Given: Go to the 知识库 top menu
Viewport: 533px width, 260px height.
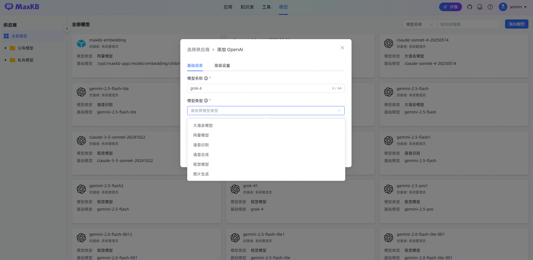Looking at the screenshot, I should pos(247,7).
